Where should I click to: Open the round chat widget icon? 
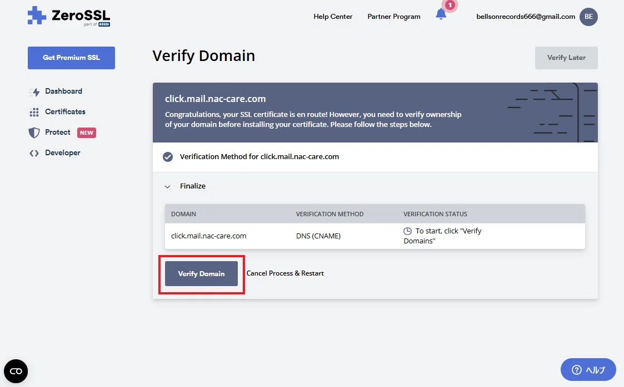coord(16,371)
